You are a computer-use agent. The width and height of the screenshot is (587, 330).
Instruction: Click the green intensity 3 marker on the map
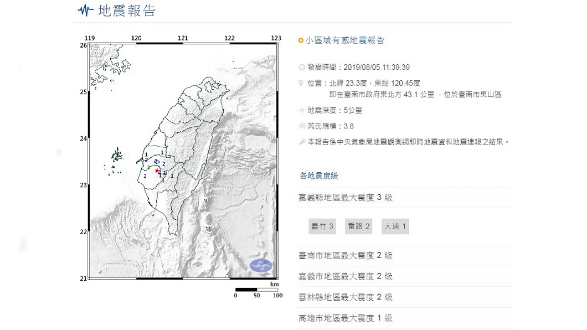click(148, 167)
